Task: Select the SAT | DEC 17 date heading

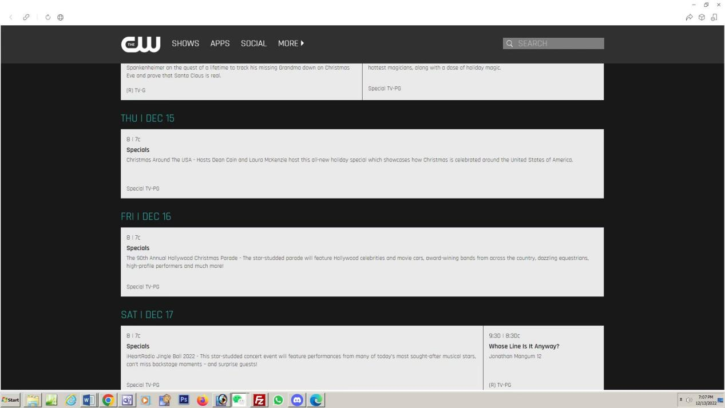Action: (x=147, y=315)
